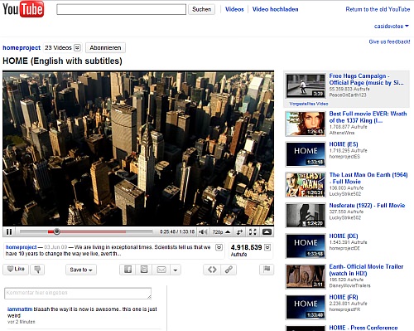Open the embed code icon

[x=212, y=270]
